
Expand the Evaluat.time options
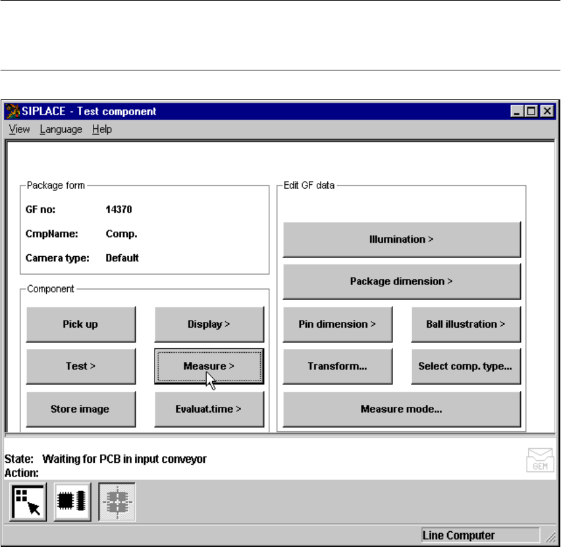point(209,409)
